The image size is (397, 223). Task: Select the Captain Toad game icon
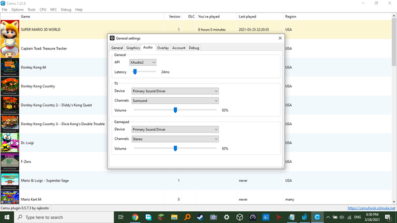tap(10, 48)
